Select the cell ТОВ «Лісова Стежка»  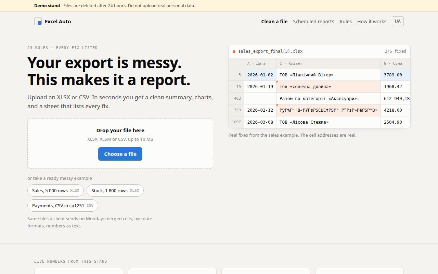tap(328, 122)
